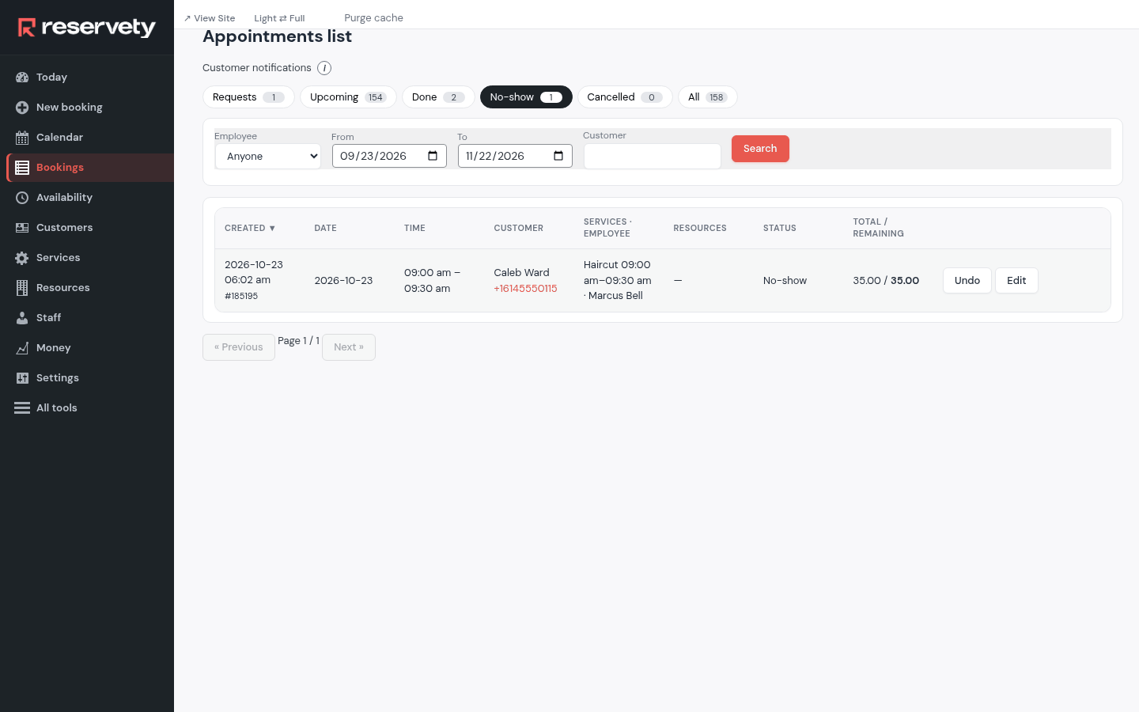
Task: Click the From date field value
Action: [x=373, y=157]
